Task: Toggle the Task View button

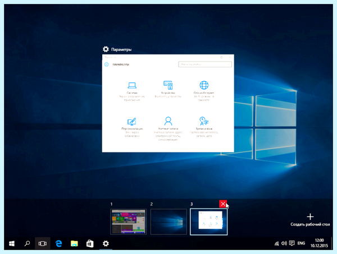Action: click(43, 243)
